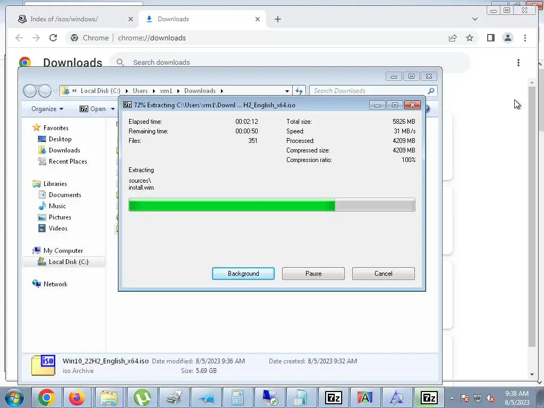Open the Windows Start menu
This screenshot has width=544, height=408.
(13, 397)
